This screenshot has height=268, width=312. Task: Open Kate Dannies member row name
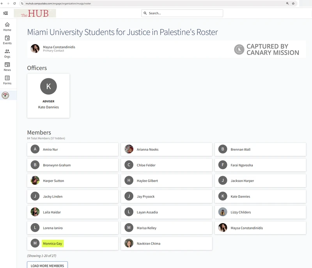(240, 196)
